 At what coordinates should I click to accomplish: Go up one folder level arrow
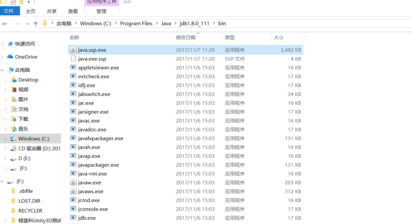[x=36, y=24]
